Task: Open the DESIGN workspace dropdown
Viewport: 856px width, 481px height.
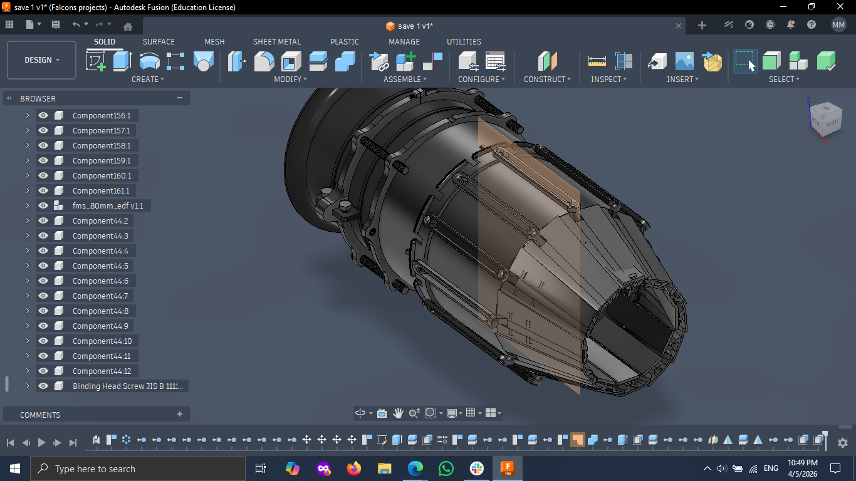Action: tap(42, 60)
